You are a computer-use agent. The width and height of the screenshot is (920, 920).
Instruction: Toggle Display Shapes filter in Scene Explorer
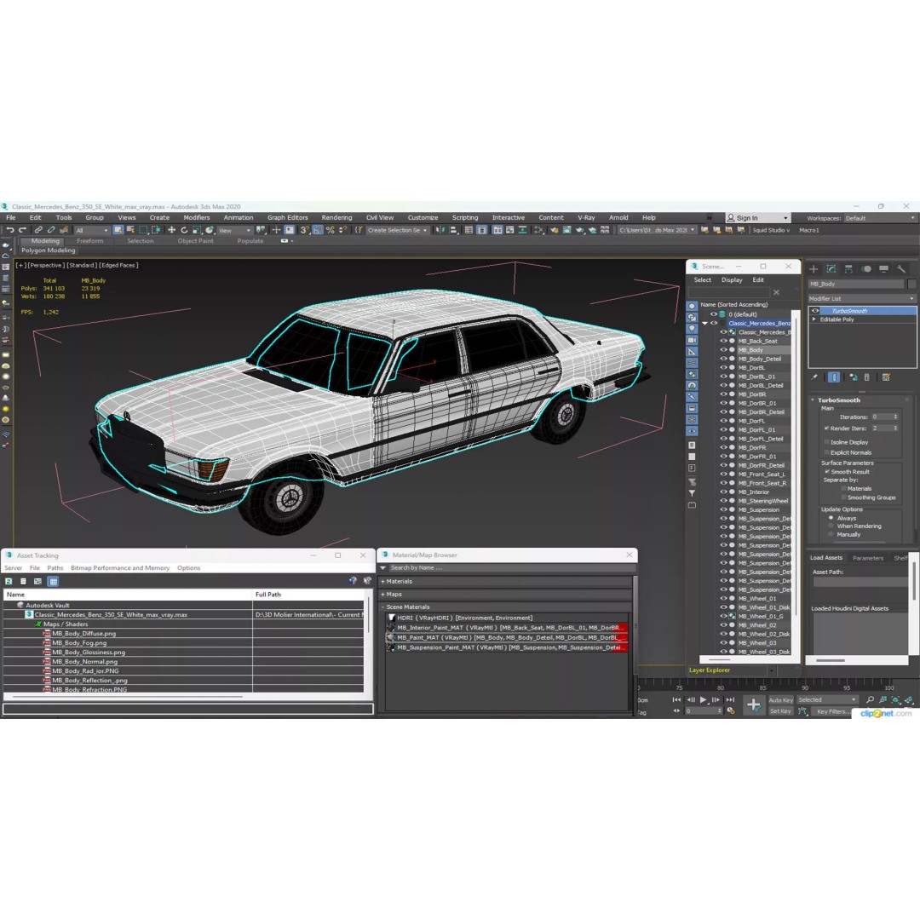[693, 317]
